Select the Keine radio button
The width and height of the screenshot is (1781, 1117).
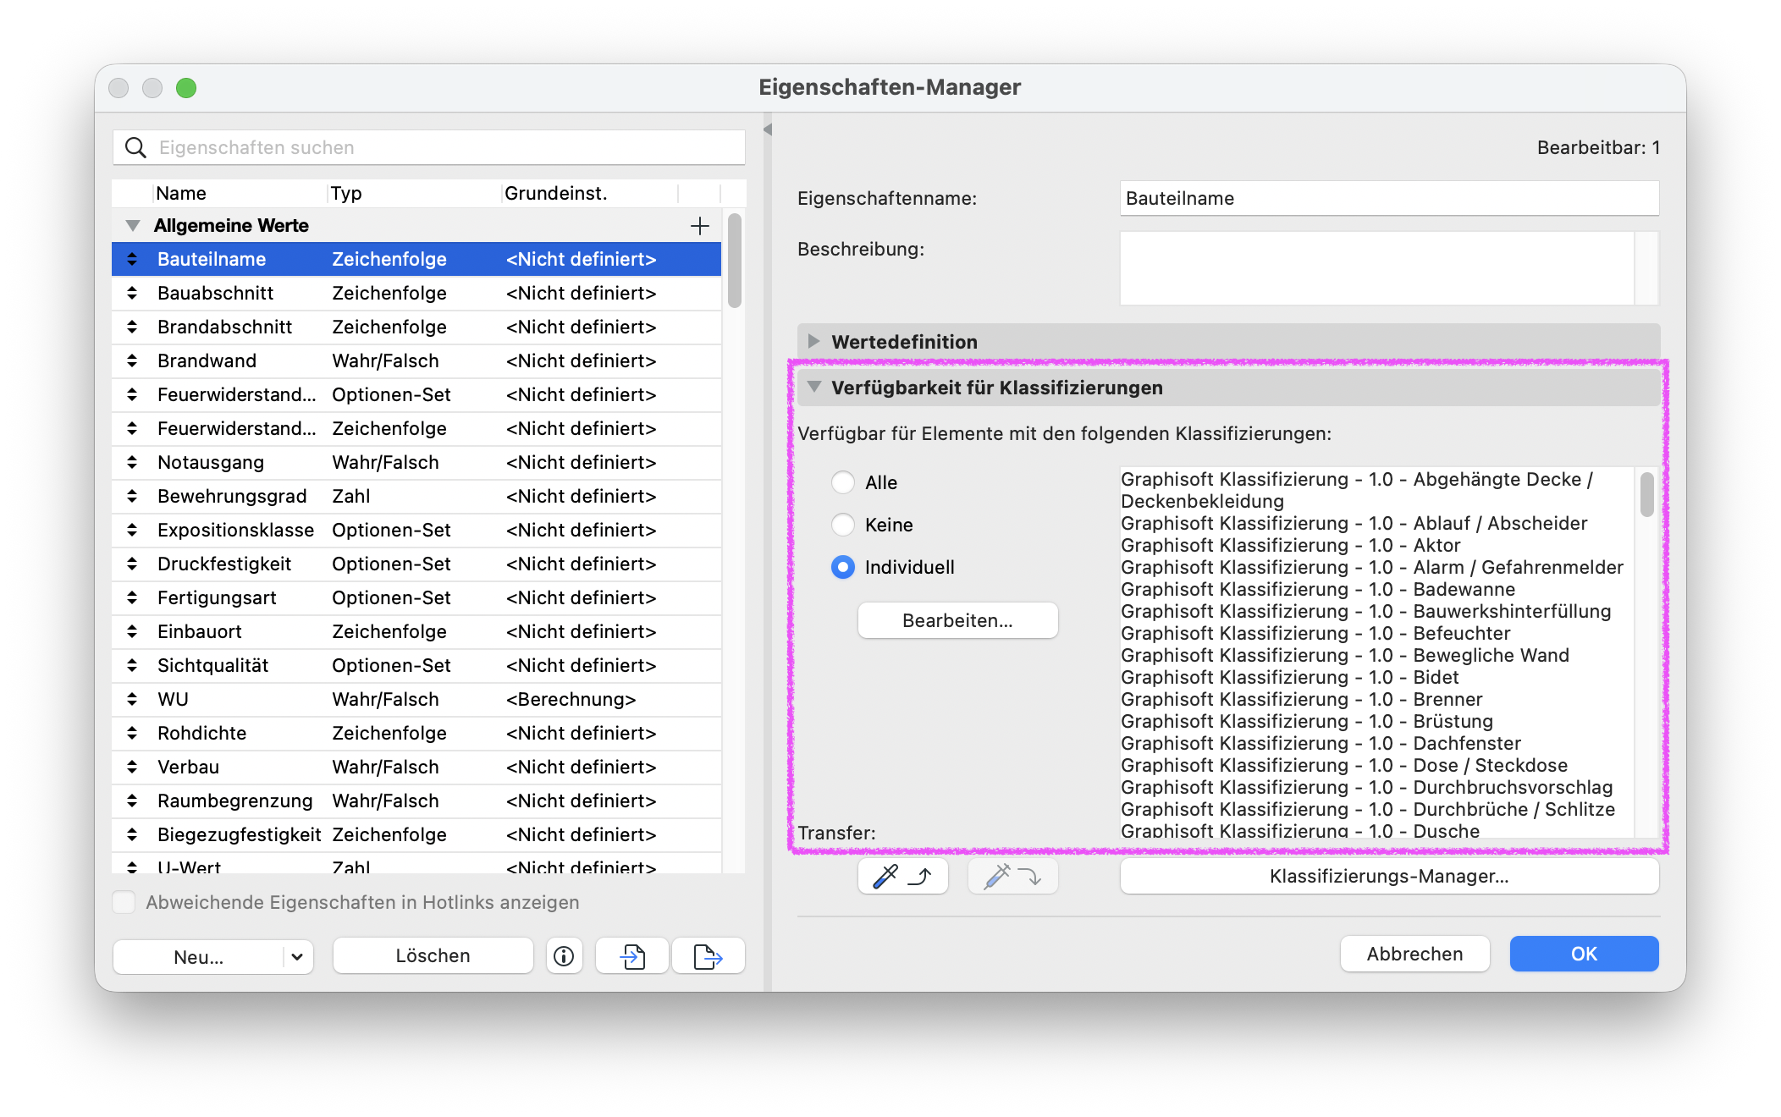pos(843,525)
